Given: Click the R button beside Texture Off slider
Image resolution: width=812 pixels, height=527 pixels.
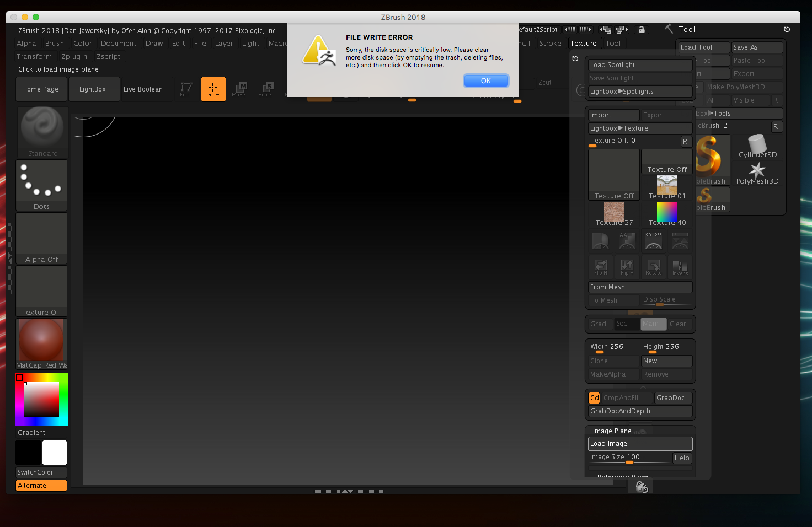Looking at the screenshot, I should [686, 142].
